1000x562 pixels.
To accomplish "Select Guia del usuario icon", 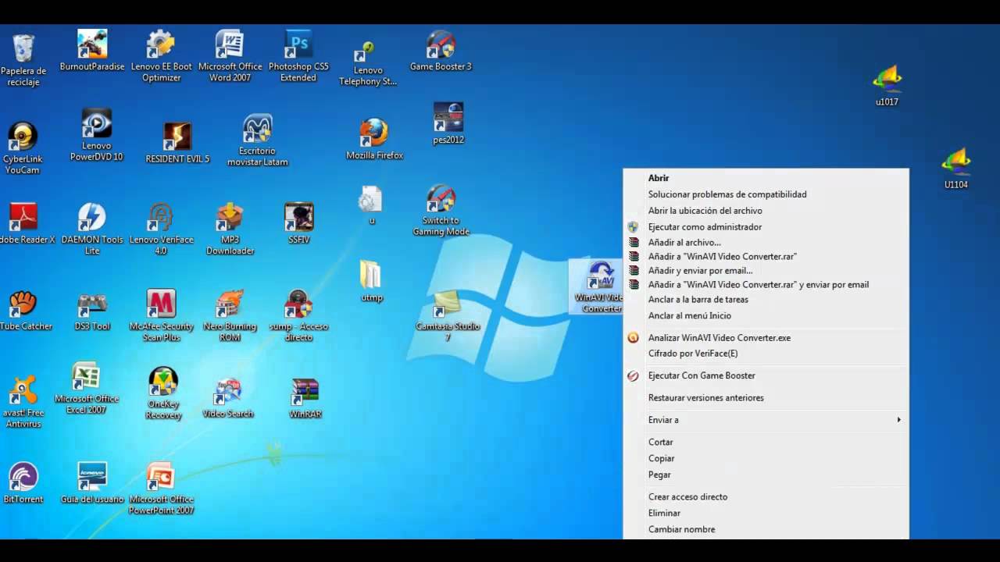I will point(92,482).
